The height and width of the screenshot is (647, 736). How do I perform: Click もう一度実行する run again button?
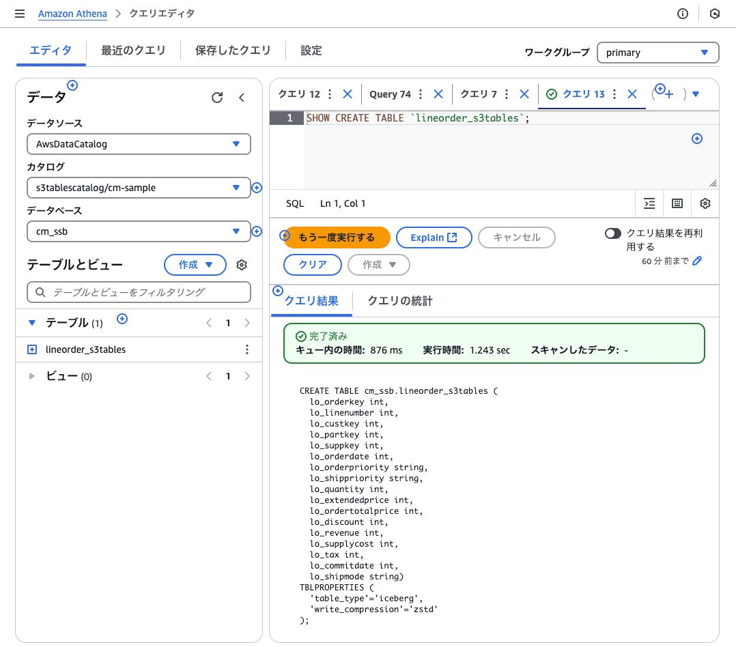(337, 238)
